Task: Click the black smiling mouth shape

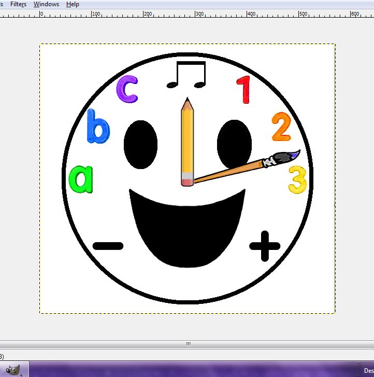Action: pos(187,228)
